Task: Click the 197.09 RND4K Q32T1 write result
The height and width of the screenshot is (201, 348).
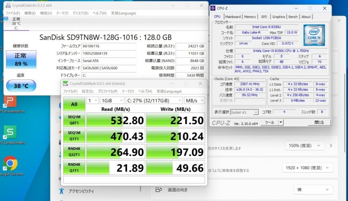Action: pos(175,152)
